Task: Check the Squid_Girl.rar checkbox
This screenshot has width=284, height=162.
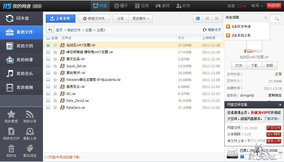Action: [48, 66]
